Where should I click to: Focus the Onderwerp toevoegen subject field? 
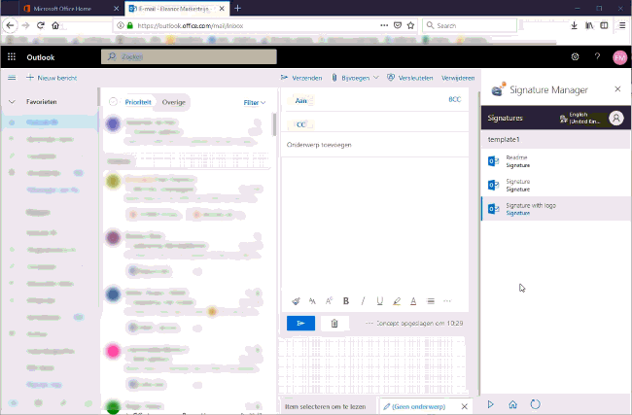[375, 145]
